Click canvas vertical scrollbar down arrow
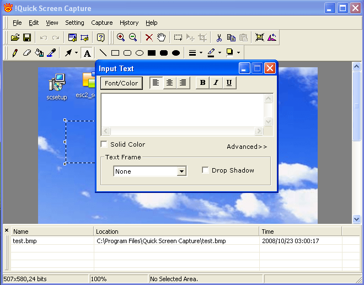Viewport: 364px width, 285px height. [357, 219]
